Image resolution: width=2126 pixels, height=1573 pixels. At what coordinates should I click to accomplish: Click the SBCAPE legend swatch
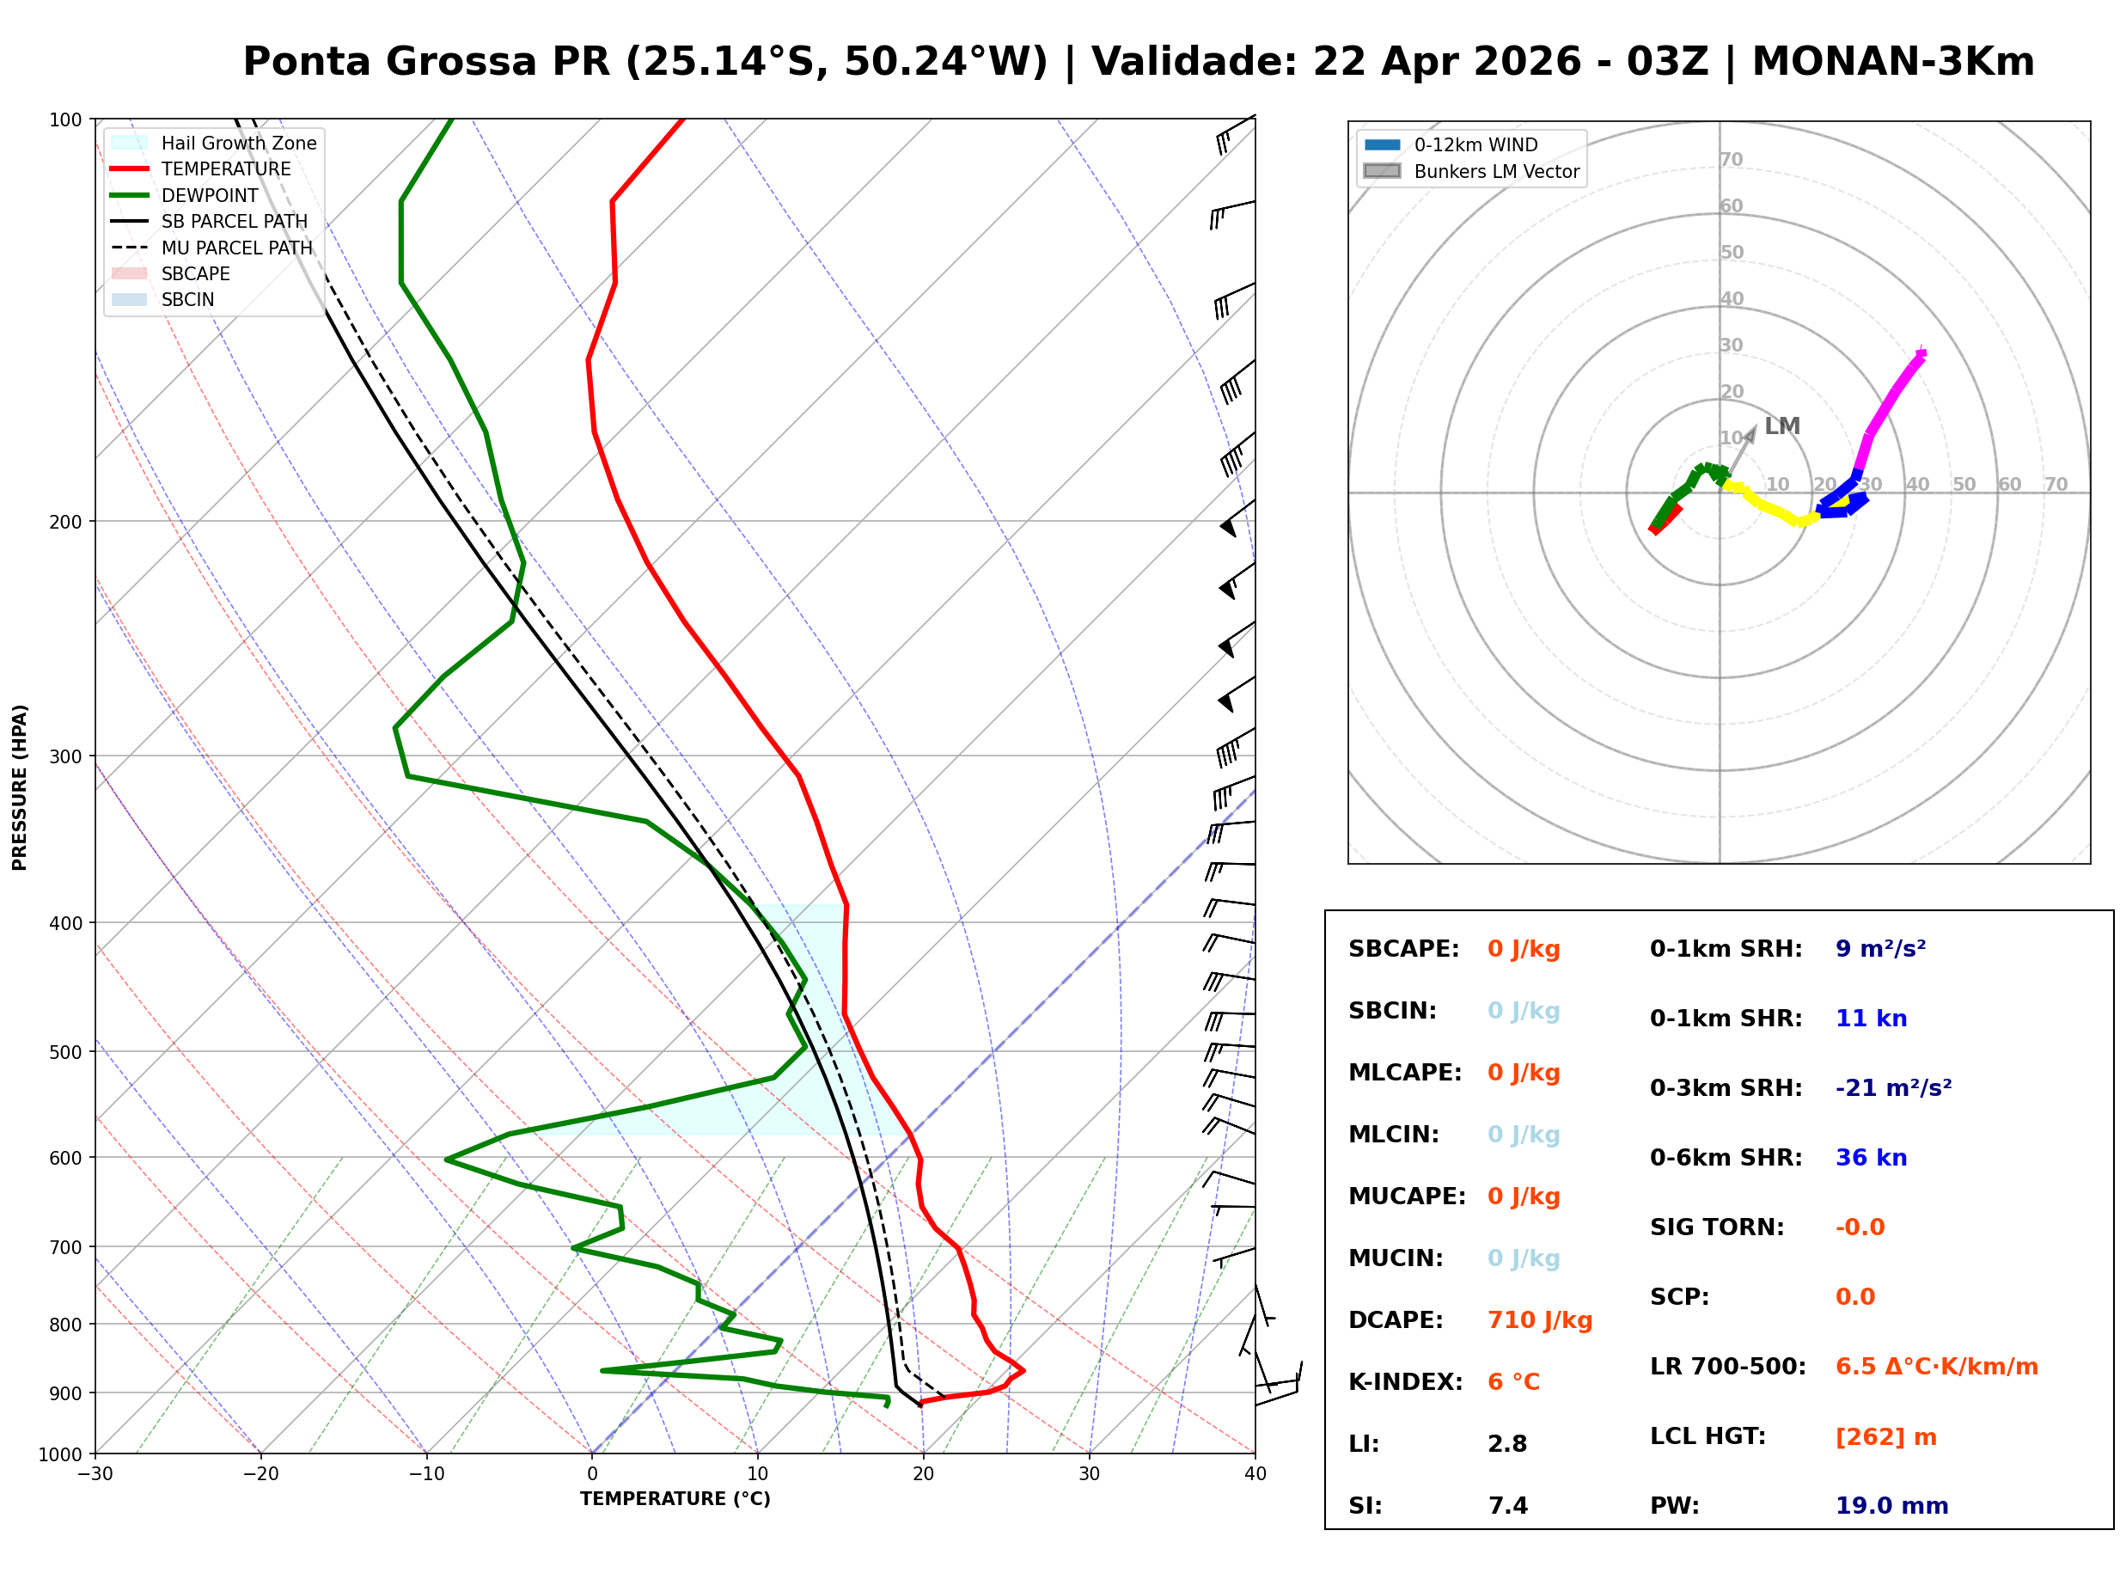click(x=130, y=273)
